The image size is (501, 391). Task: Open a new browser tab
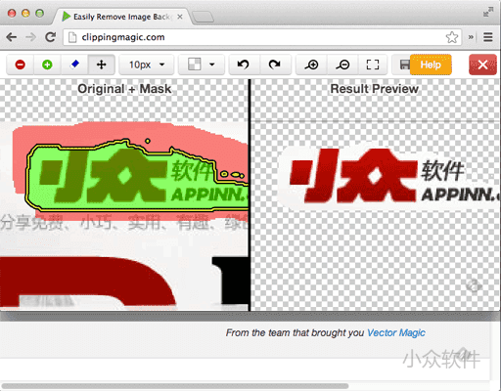pos(203,17)
